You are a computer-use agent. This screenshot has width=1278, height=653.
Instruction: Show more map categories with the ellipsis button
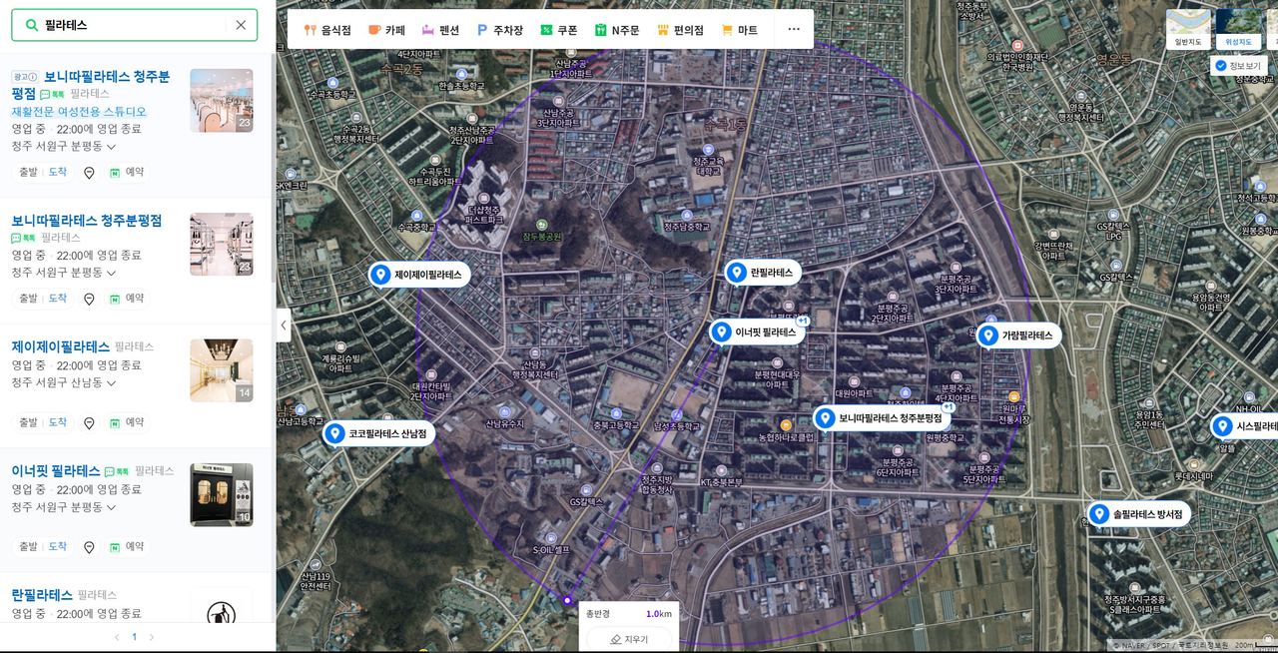coord(794,30)
